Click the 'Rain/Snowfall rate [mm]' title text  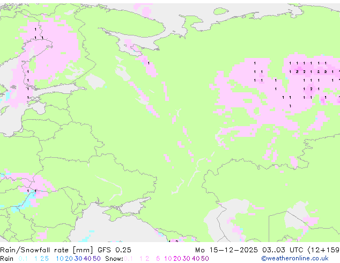click(47, 250)
